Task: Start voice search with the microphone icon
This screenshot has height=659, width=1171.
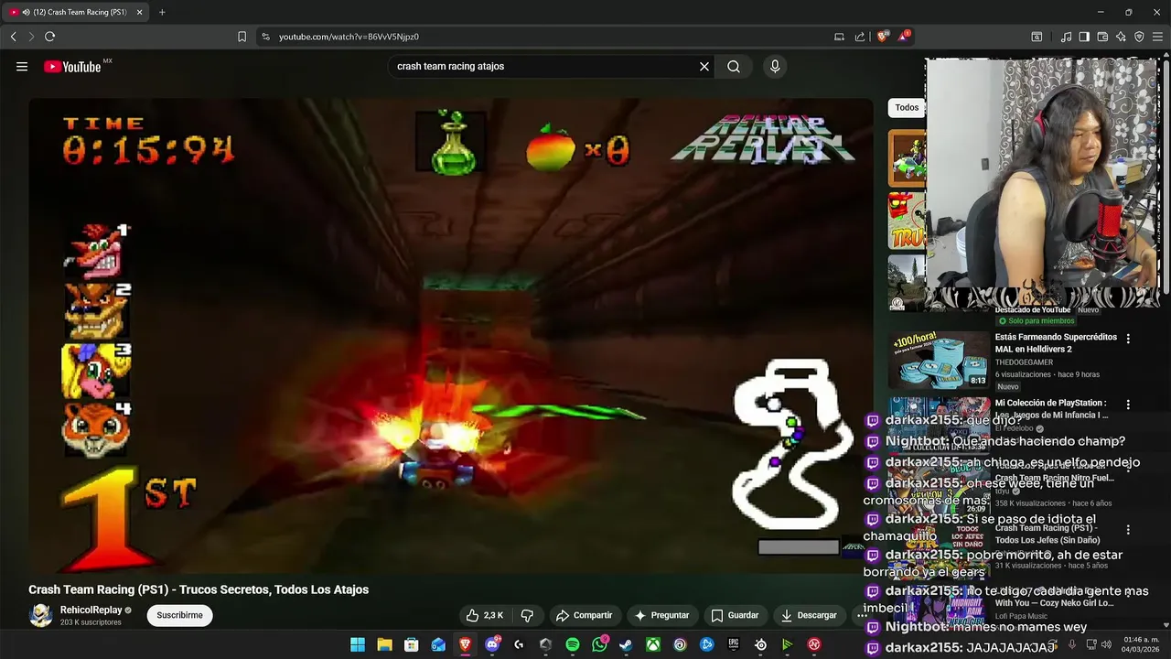Action: tap(775, 66)
